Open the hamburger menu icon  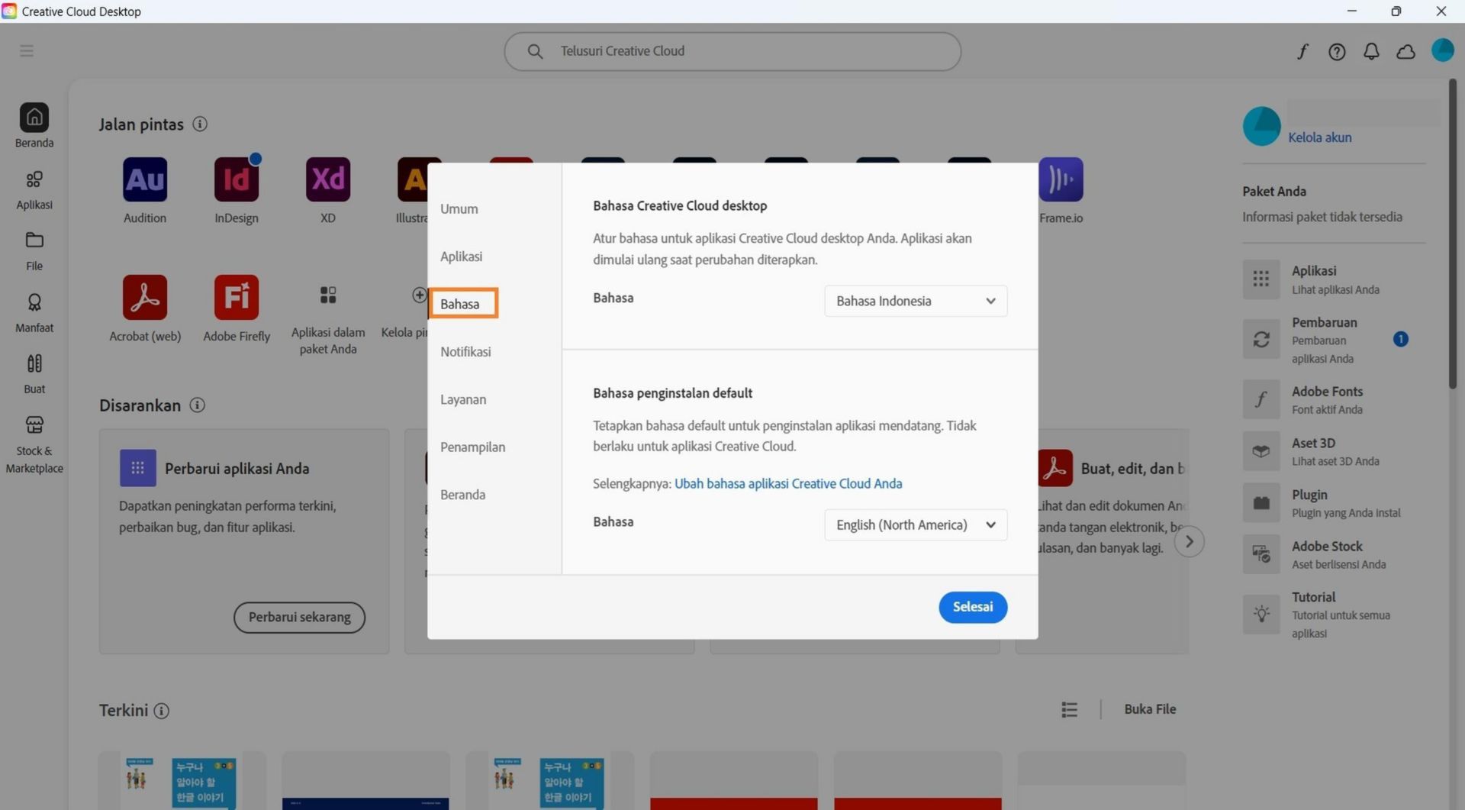click(x=27, y=51)
